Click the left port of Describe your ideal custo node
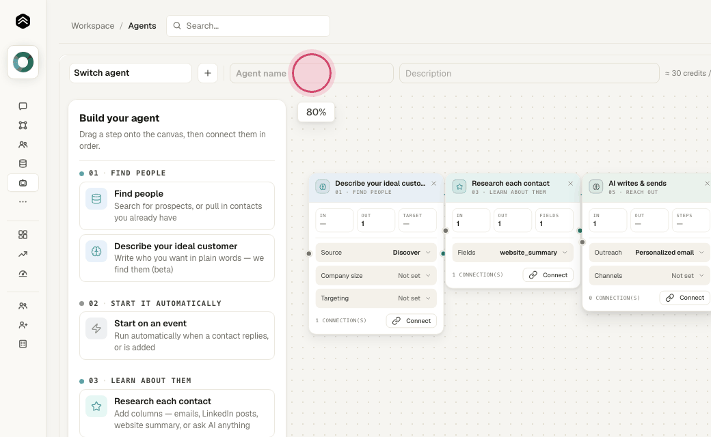 pyautogui.click(x=309, y=253)
